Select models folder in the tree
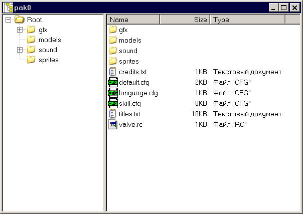The width and height of the screenshot is (303, 214). pyautogui.click(x=49, y=40)
